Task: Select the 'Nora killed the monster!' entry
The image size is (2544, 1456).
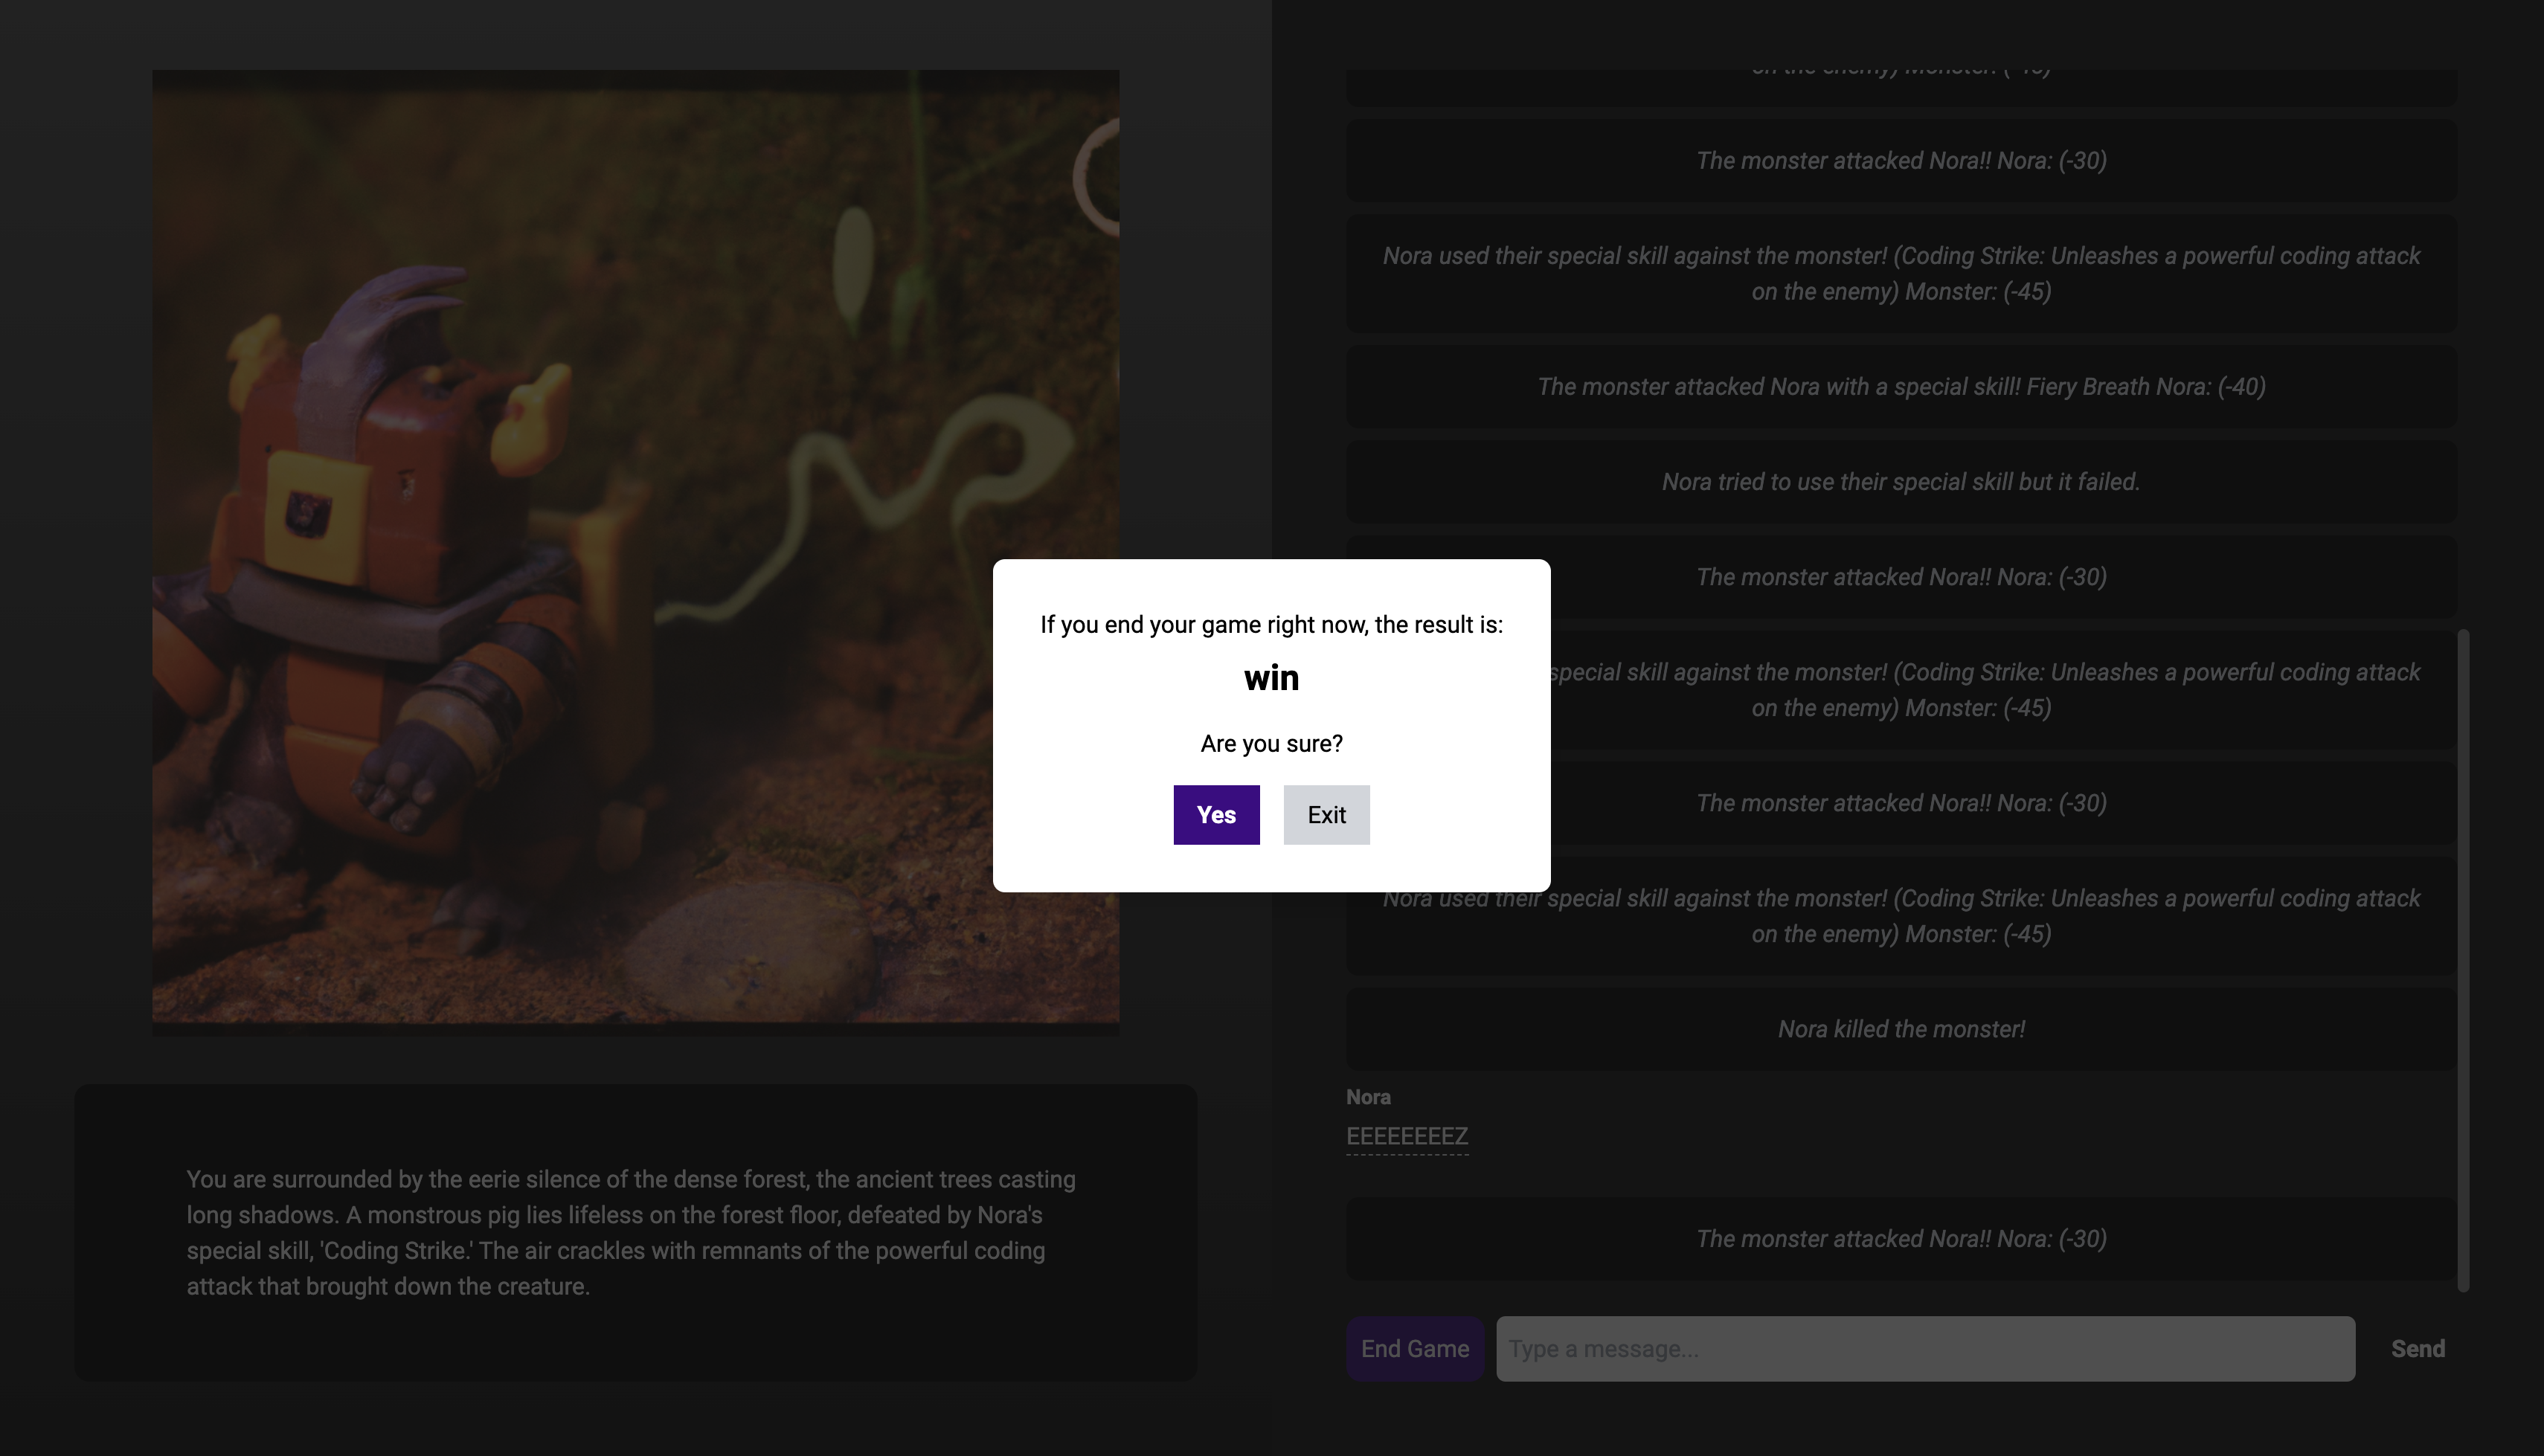Action: [x=1900, y=1029]
